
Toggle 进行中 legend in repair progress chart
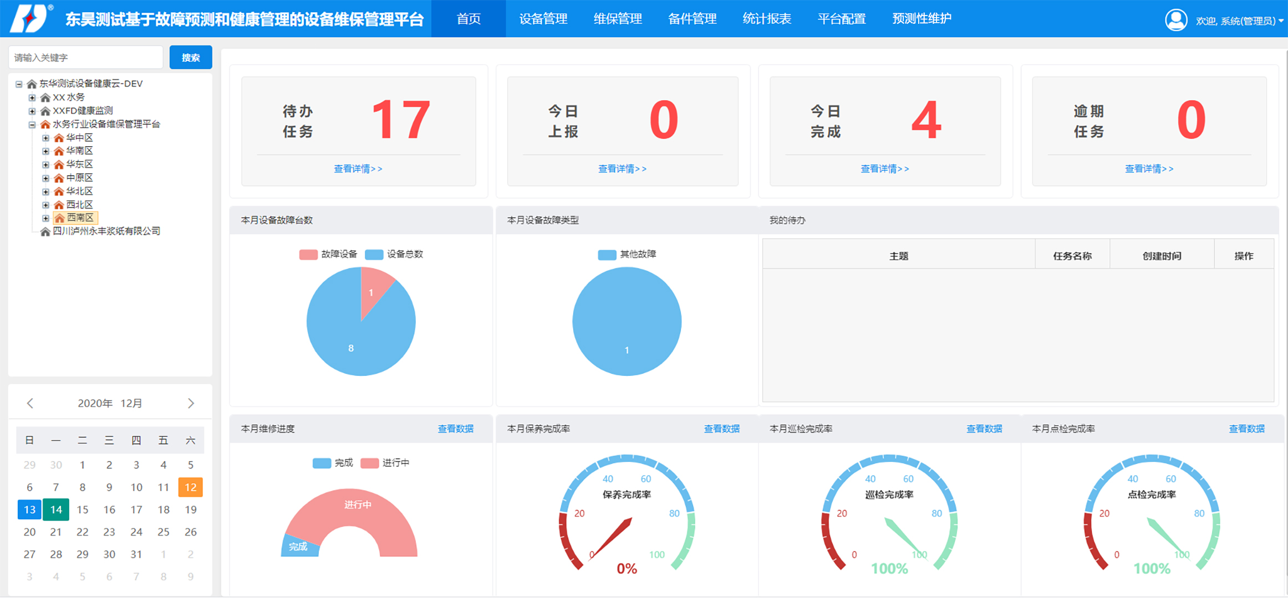pos(385,463)
